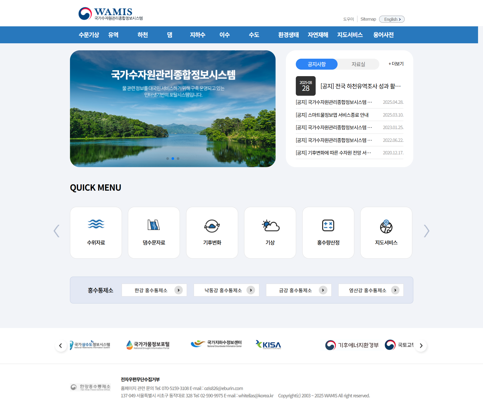483x411 pixels.
Task: Select the second banner carousel dot
Action: pos(173,159)
